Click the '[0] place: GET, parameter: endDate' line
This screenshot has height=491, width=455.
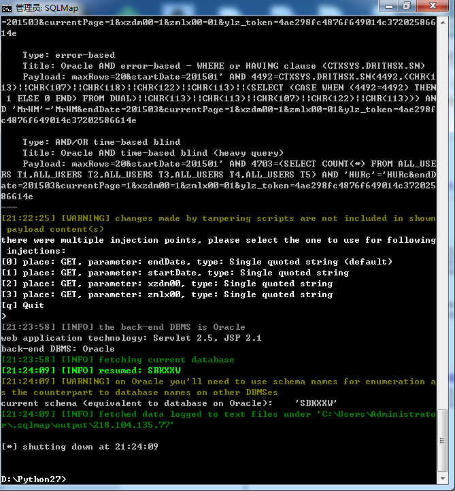pyautogui.click(x=197, y=262)
